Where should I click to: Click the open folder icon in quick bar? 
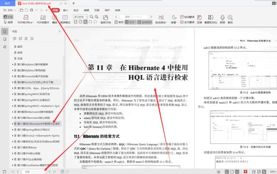[x=21, y=10]
